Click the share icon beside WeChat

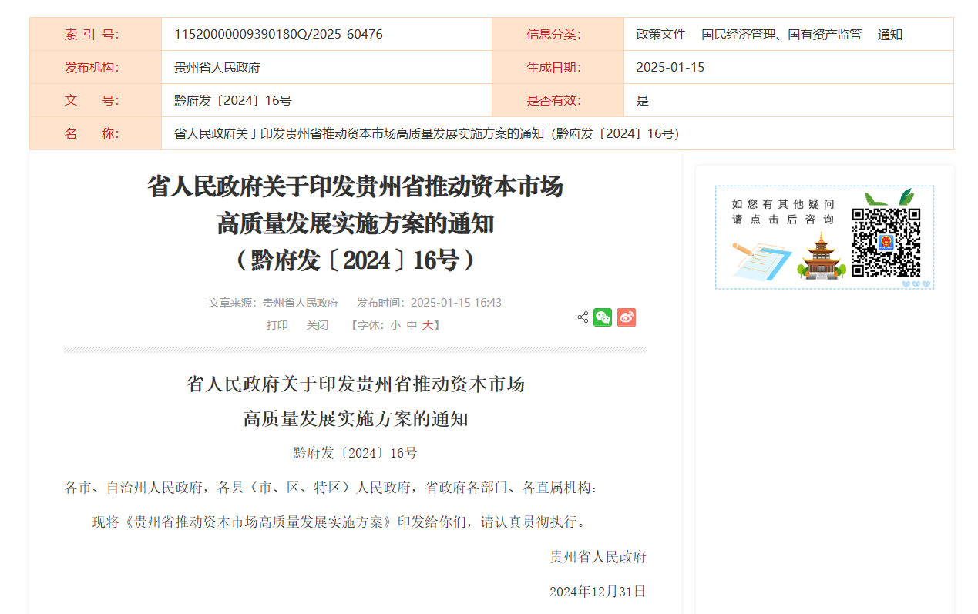[583, 317]
